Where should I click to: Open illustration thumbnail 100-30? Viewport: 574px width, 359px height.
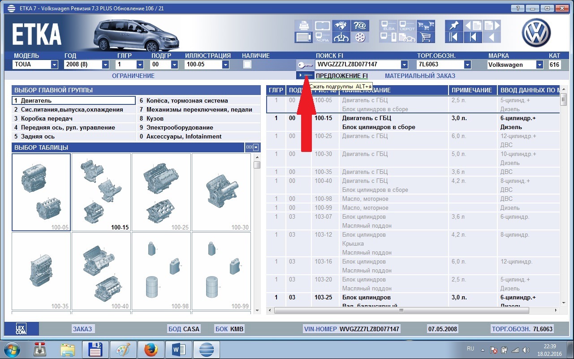pyautogui.click(x=221, y=192)
